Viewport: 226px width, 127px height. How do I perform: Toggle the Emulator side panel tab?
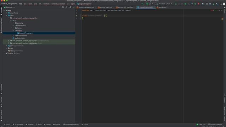pyautogui.click(x=225, y=99)
